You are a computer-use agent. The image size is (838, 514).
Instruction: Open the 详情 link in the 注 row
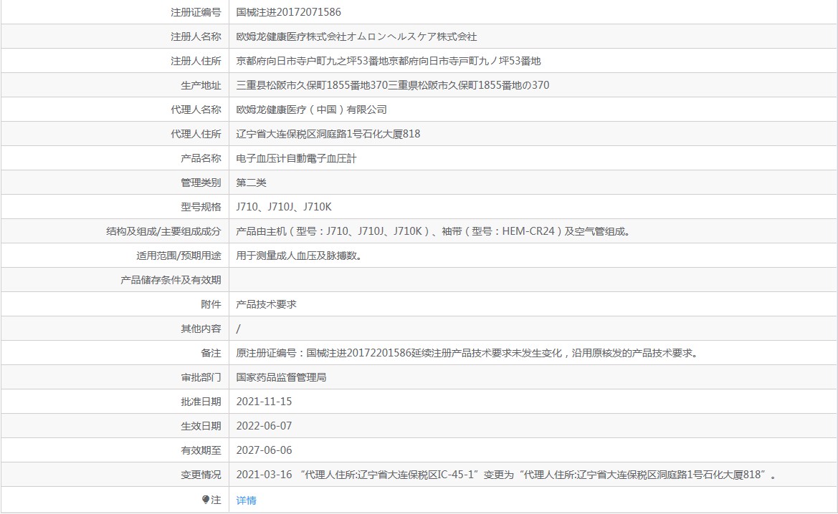[247, 500]
